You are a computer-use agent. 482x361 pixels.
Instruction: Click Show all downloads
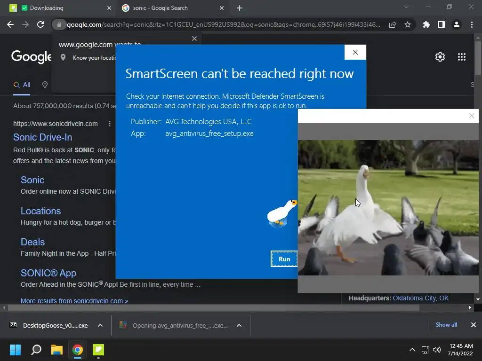446,325
